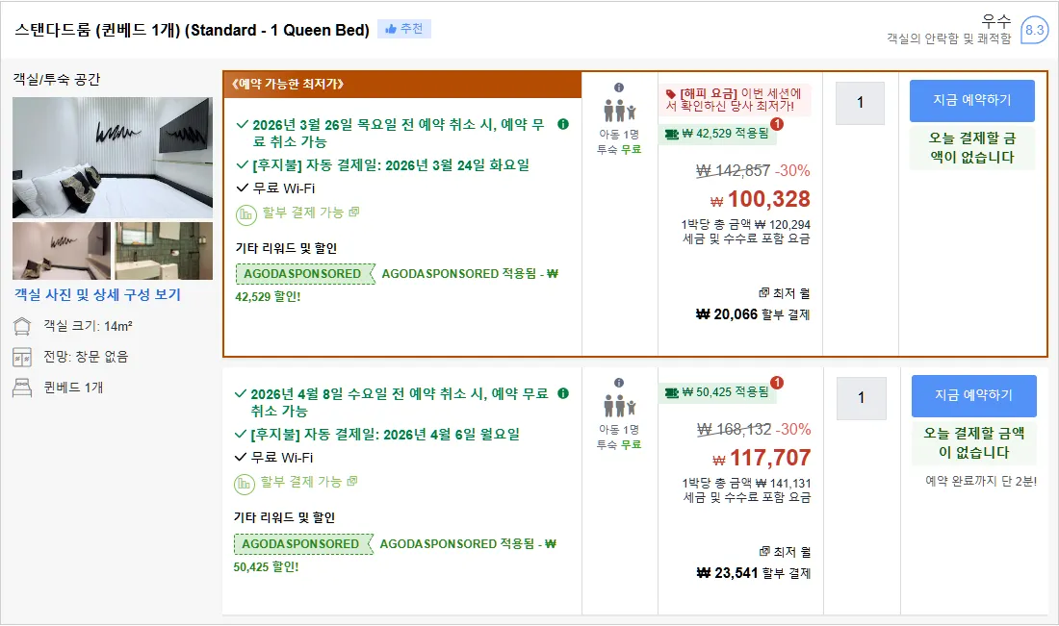1059x626 pixels.
Task: Click the view icon next to 창문 없음
Action: pyautogui.click(x=22, y=357)
